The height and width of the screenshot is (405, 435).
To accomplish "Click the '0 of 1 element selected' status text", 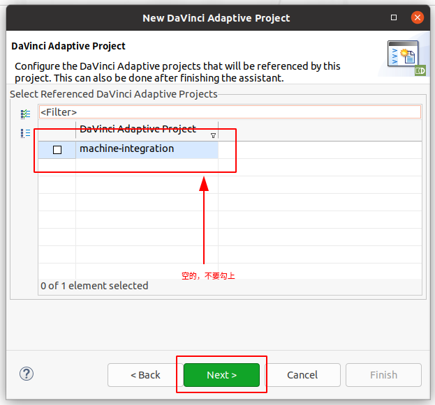I will [x=94, y=286].
